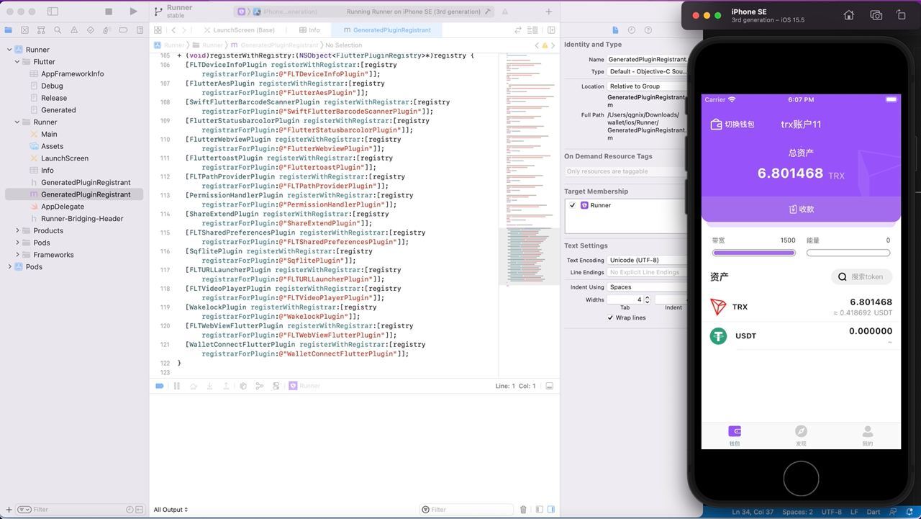
Task: Select Runner-Bridging-Header file
Action: (x=82, y=219)
